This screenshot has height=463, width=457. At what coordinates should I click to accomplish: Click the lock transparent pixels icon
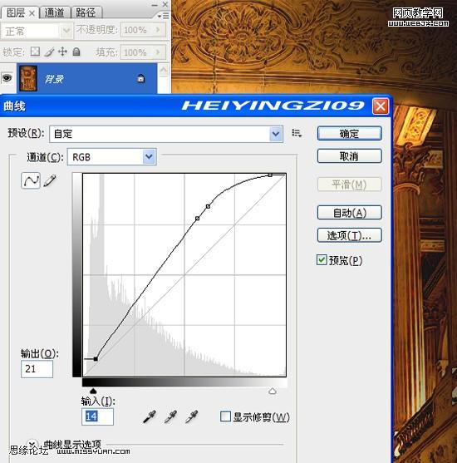(35, 52)
